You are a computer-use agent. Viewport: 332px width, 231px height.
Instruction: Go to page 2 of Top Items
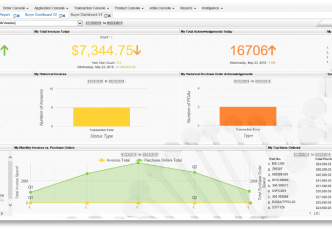(317, 212)
